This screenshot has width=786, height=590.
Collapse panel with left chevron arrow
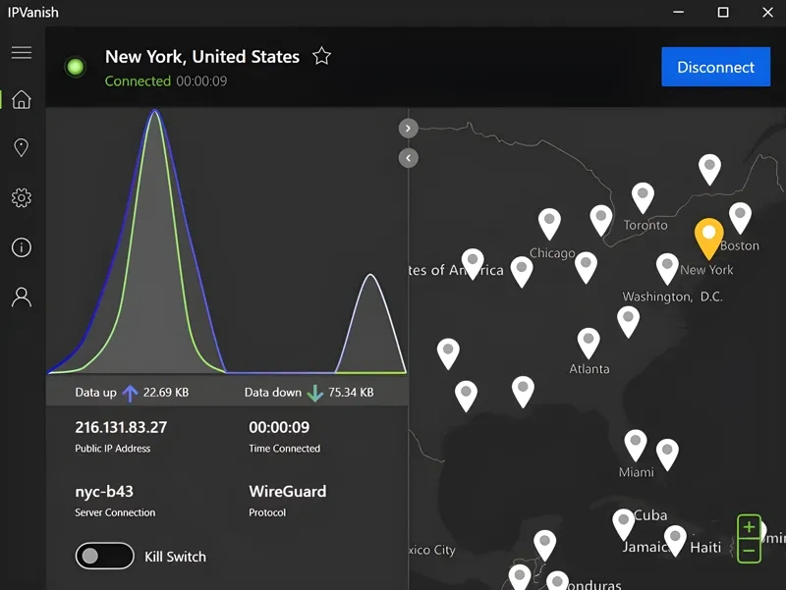(409, 158)
